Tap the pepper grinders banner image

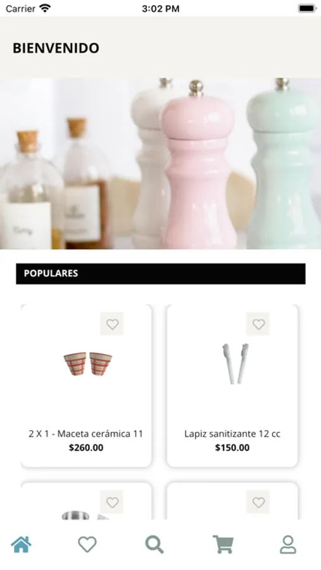pos(160,163)
